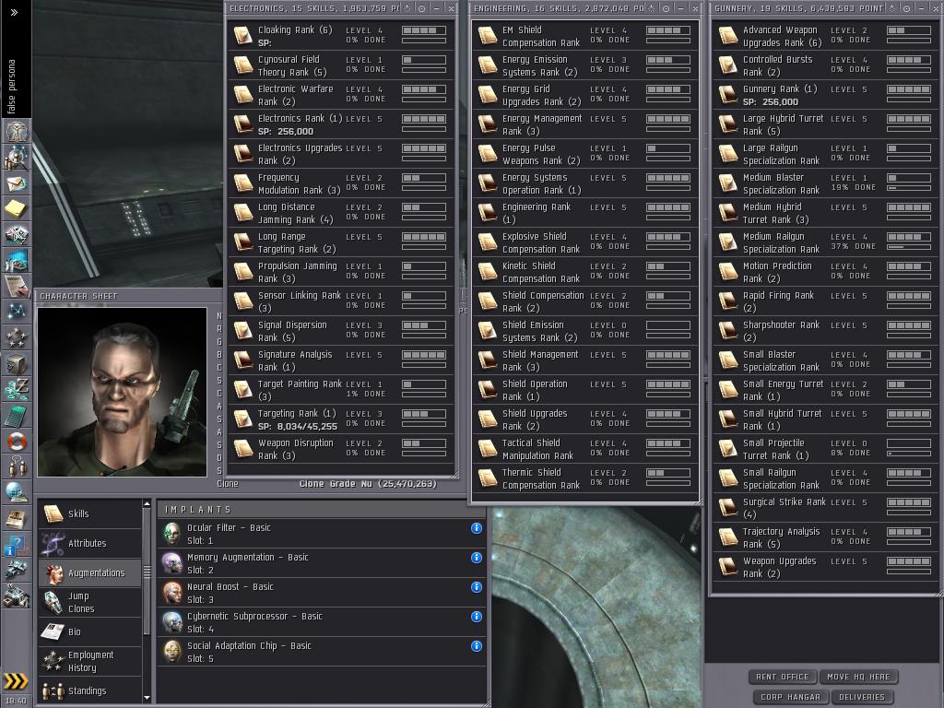Screen dimensions: 944x708
Task: Switch to the Attributes tab
Action: pos(90,543)
